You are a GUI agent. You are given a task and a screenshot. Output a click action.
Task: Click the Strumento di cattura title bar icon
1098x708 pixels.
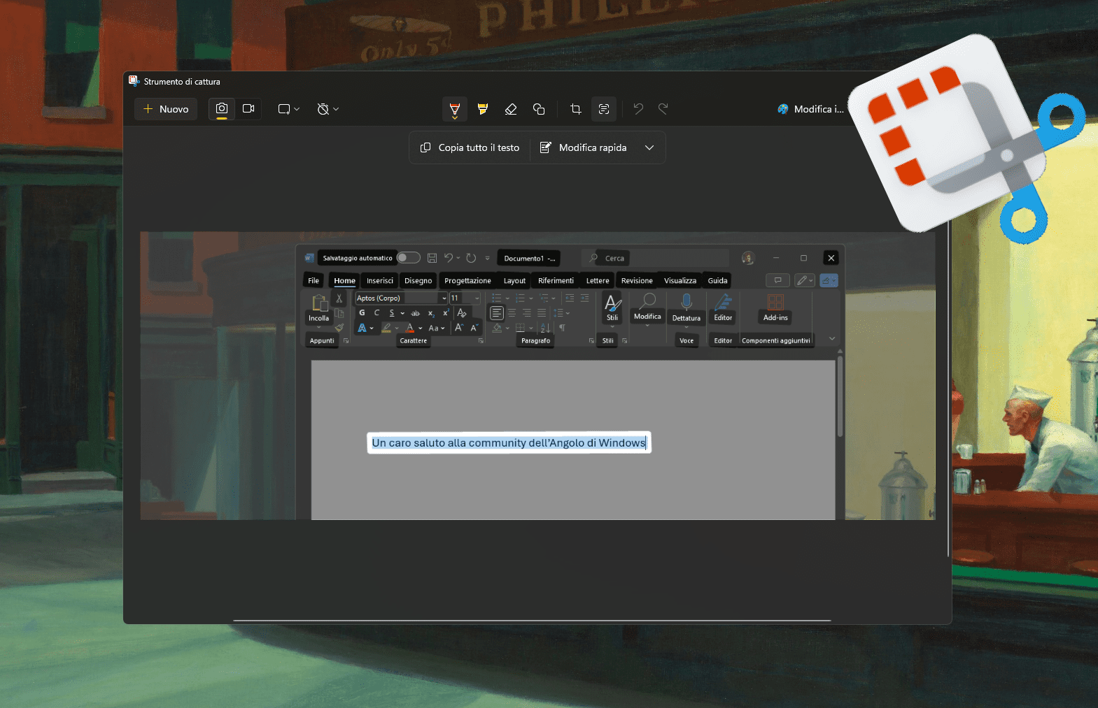(134, 81)
